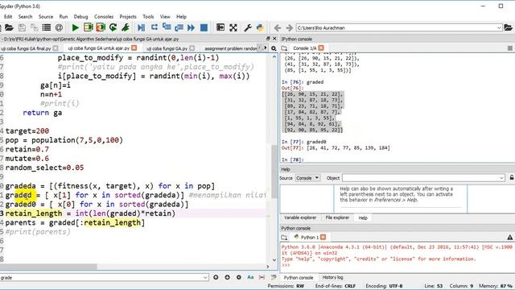Screen dimensions: 515x290
Task: Browse tabs in IPython console
Action: [284, 48]
